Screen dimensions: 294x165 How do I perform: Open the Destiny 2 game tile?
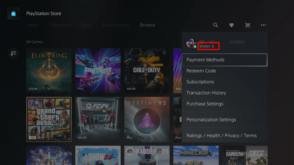click(147, 120)
